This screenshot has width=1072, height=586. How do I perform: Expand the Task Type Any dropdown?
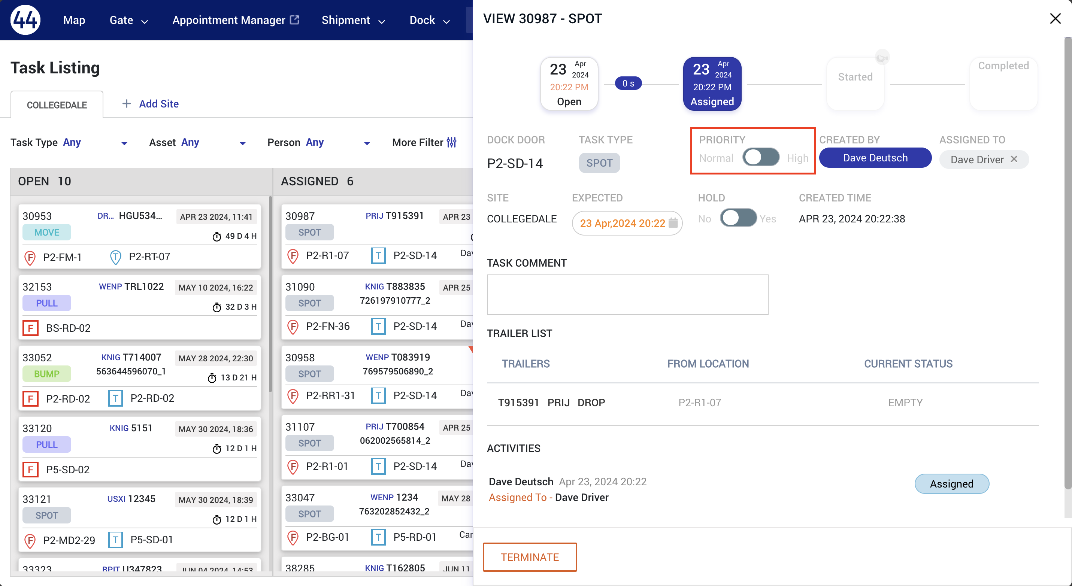point(124,143)
